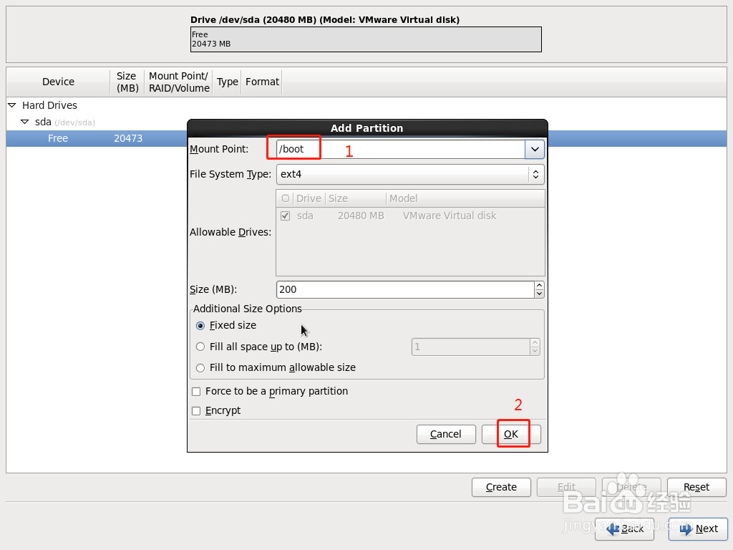
Task: Click the Mount Point text field containing /boot
Action: point(401,149)
